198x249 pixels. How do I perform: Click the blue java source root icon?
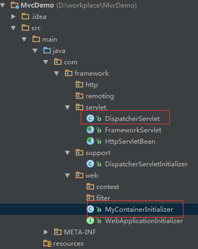47,50
